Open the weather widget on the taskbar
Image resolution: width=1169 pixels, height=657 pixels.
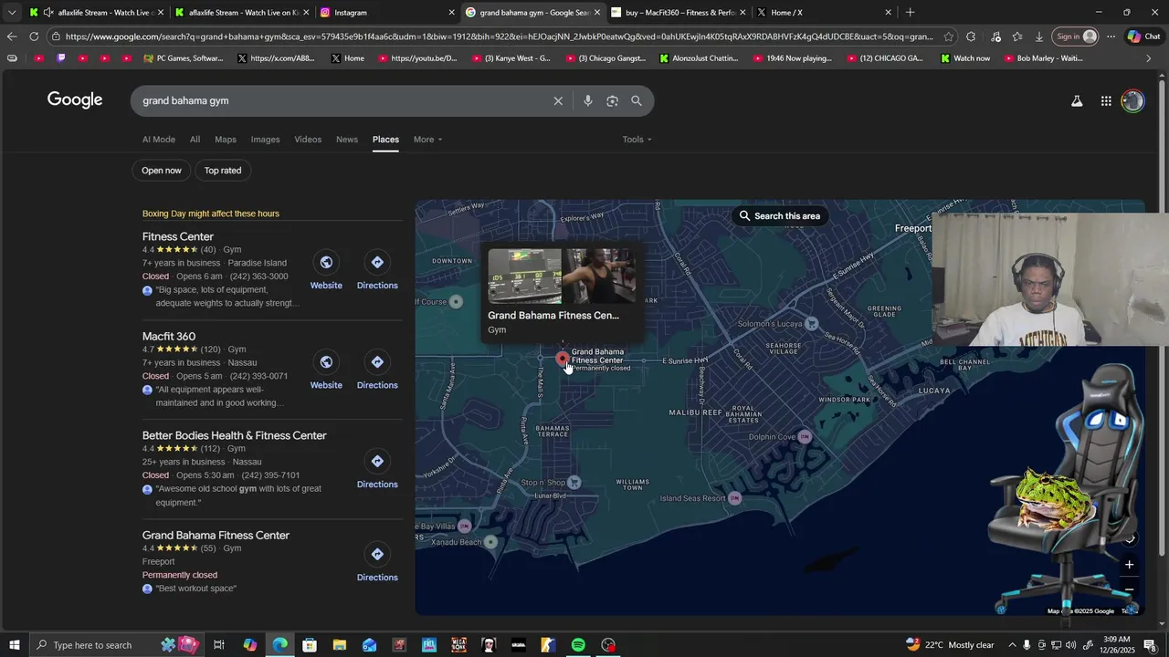coord(949,645)
